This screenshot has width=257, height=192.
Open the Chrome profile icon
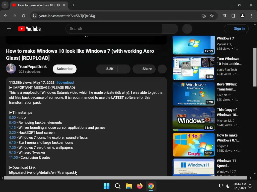242,16
